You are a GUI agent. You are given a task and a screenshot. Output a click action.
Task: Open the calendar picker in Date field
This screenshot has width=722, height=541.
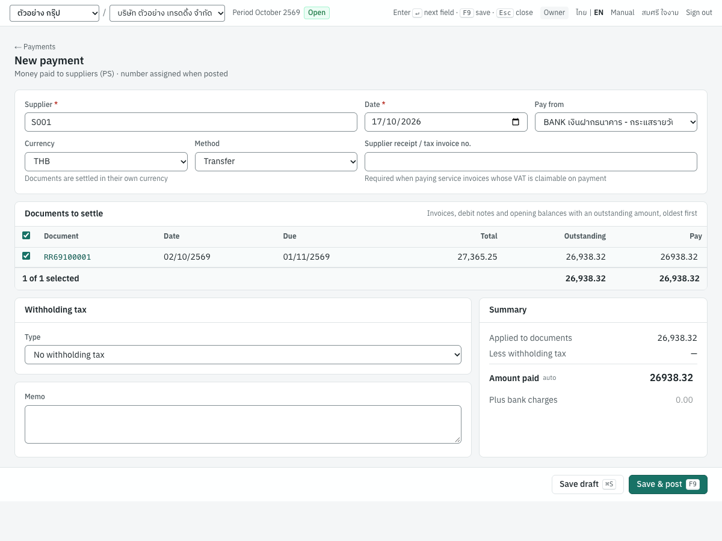pos(516,122)
